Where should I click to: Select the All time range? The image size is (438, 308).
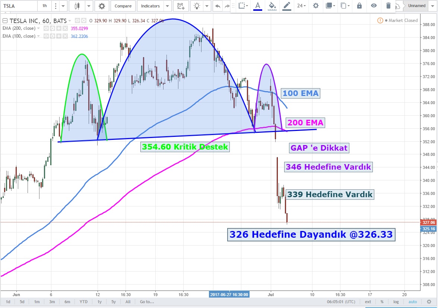coord(128,302)
